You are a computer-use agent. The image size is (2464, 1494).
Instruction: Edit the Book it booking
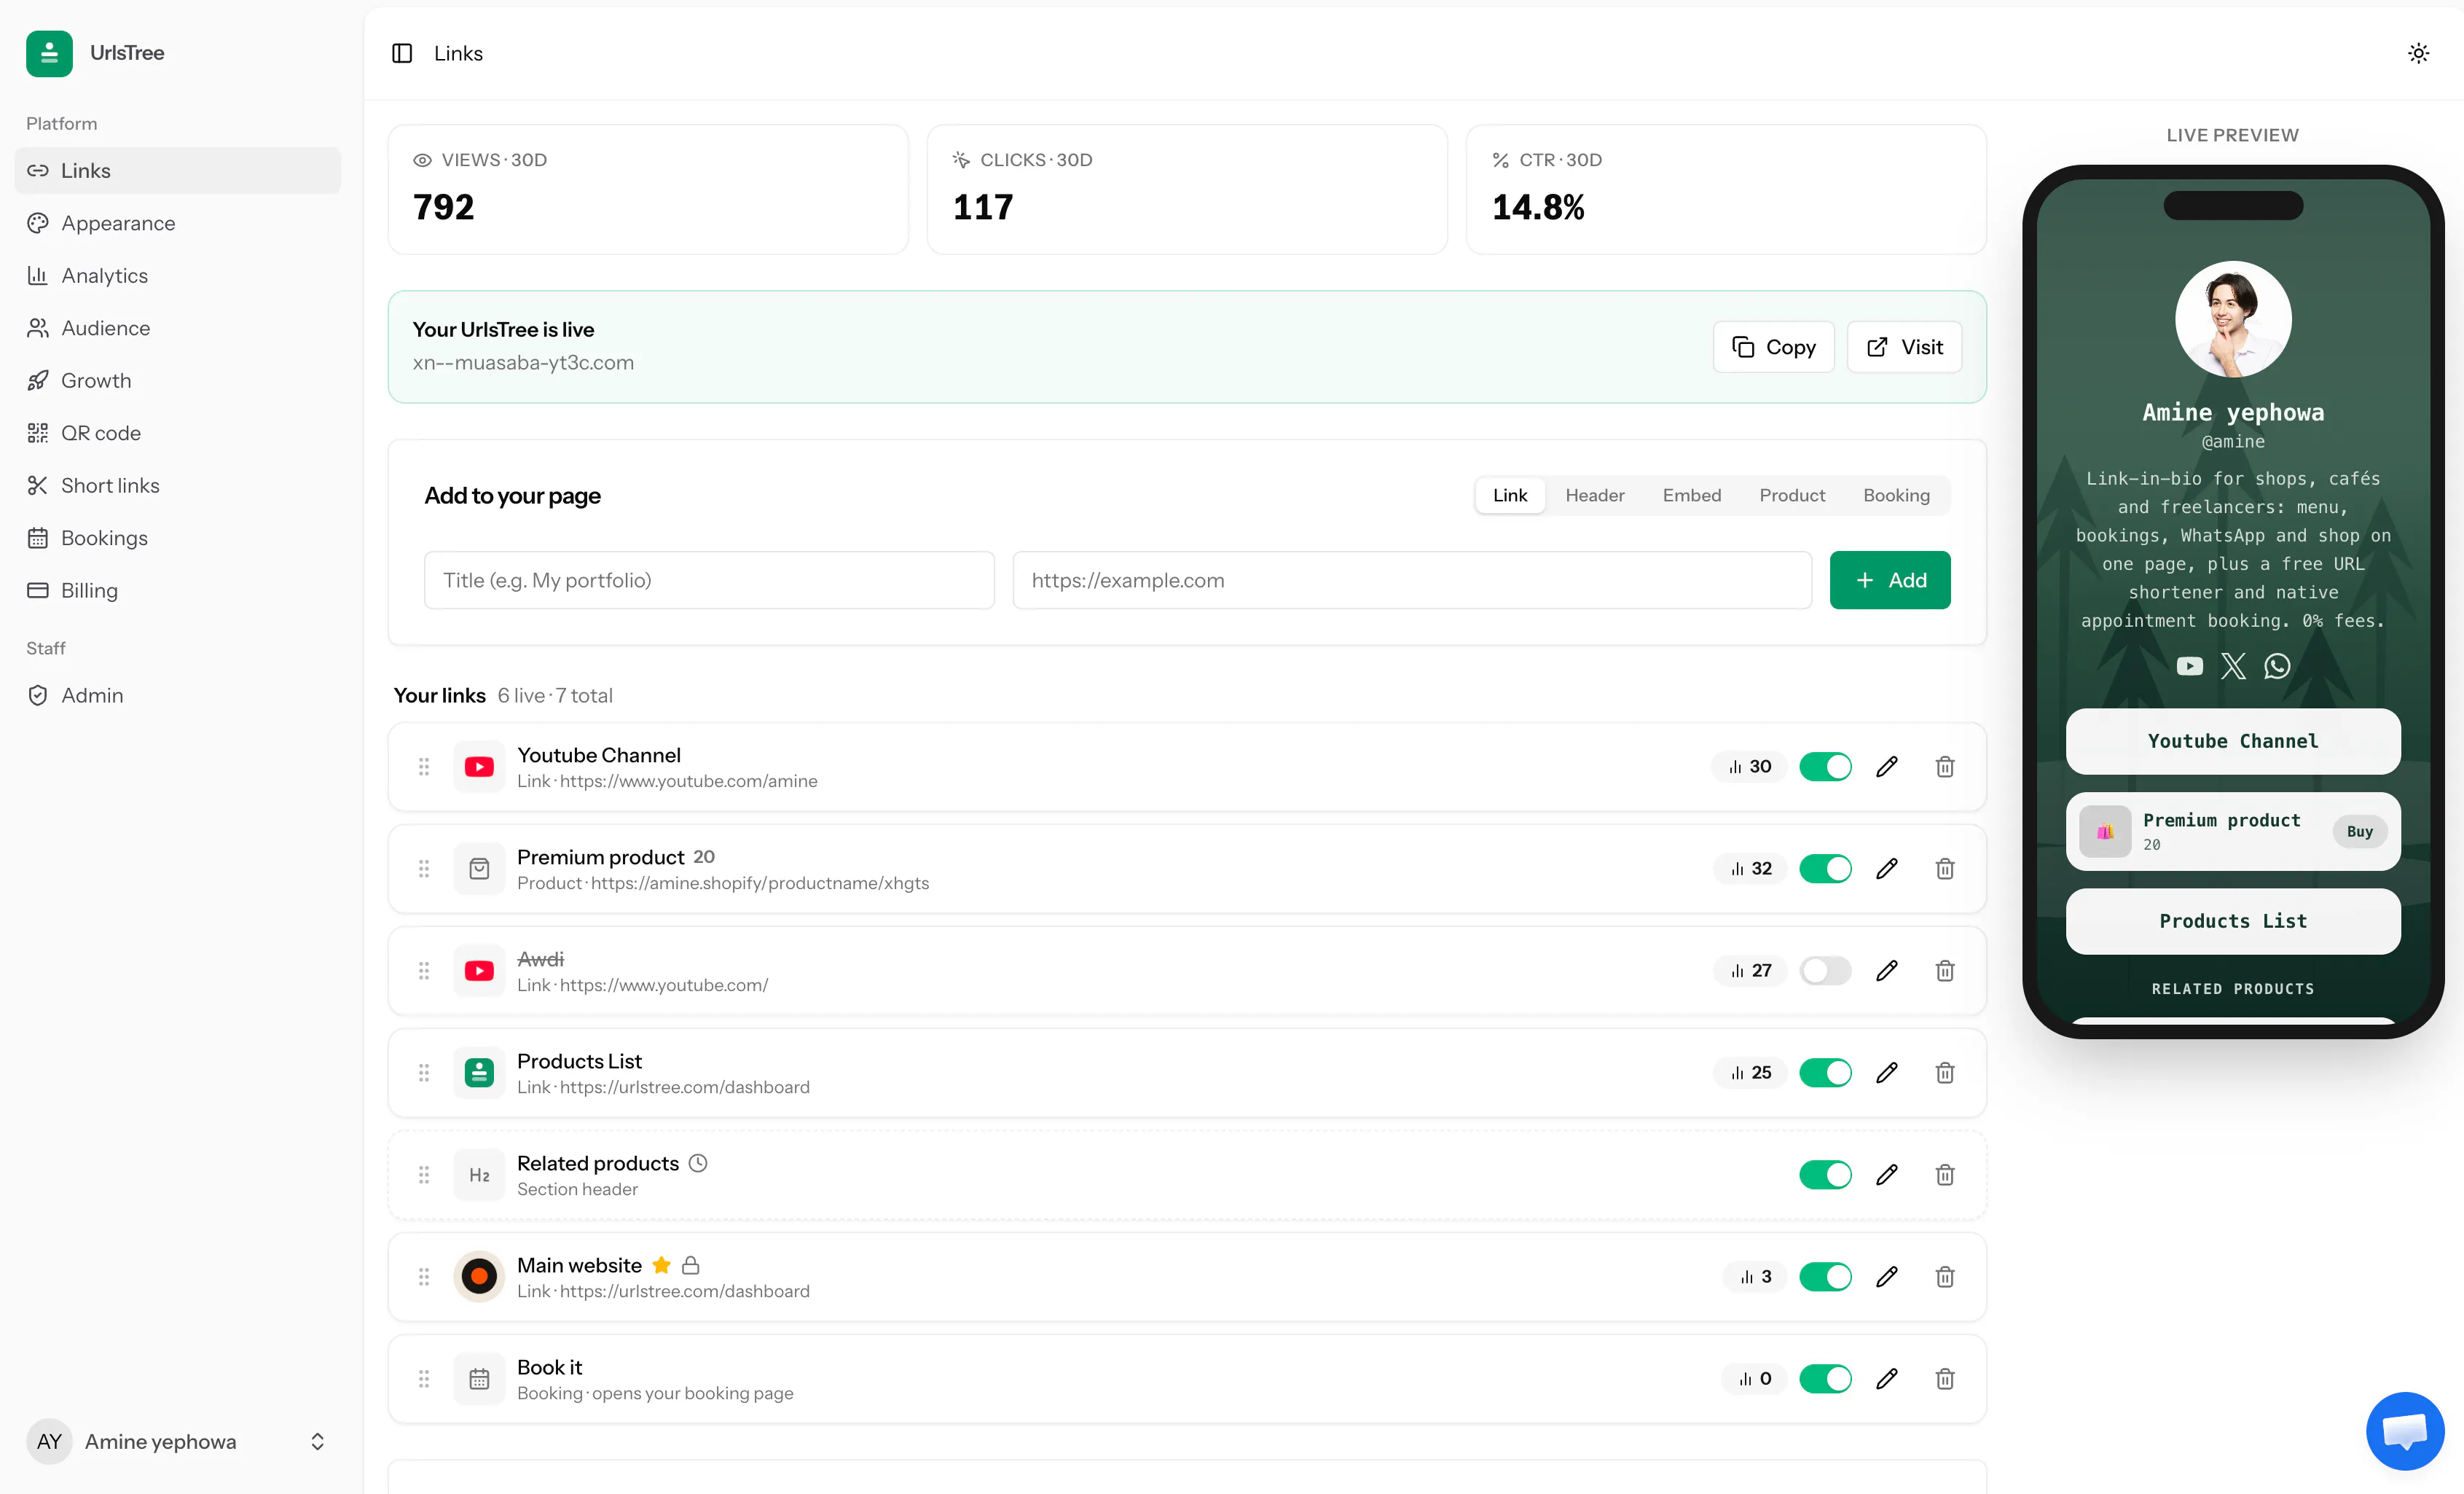pyautogui.click(x=1886, y=1379)
